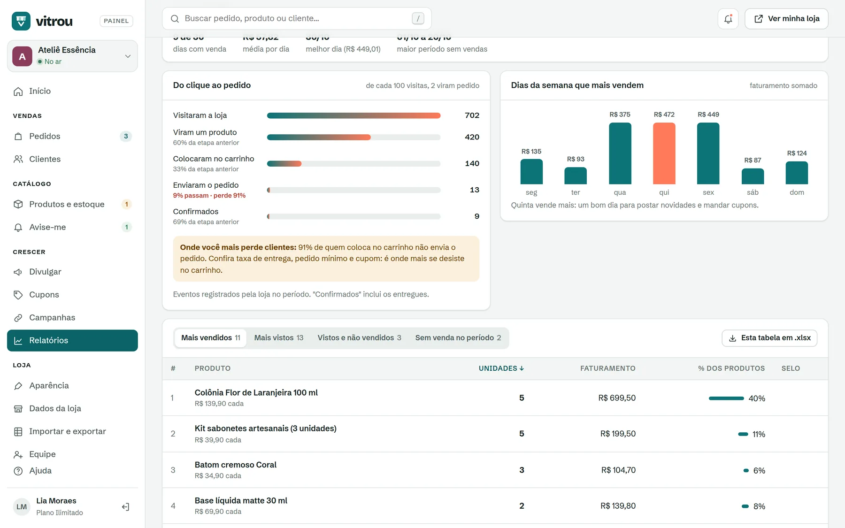This screenshot has width=845, height=528.
Task: Click the Vitrou logo icon
Action: [21, 21]
